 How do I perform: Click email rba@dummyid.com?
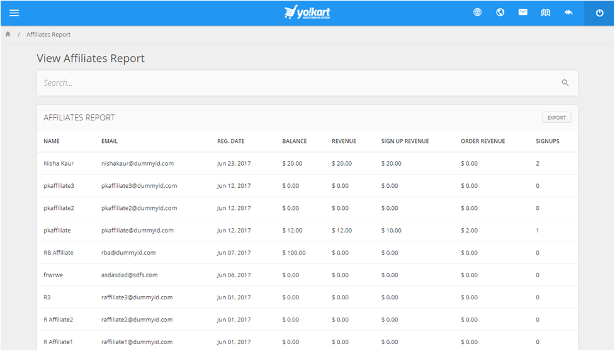[x=128, y=253]
